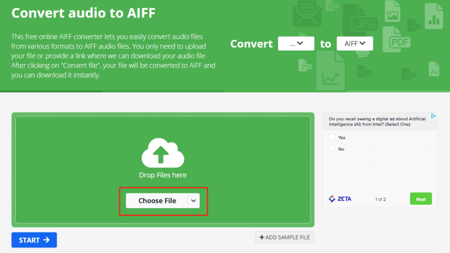The image size is (450, 253).
Task: Select the No radio option
Action: (x=332, y=148)
